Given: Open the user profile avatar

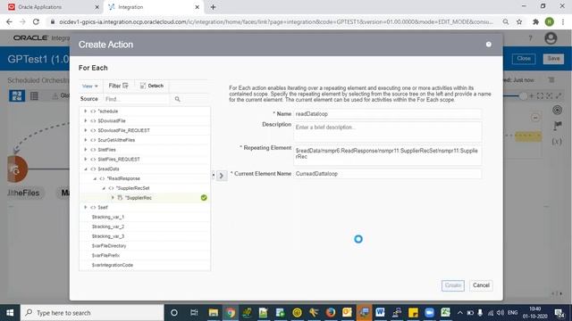Looking at the screenshot, I should click(551, 38).
